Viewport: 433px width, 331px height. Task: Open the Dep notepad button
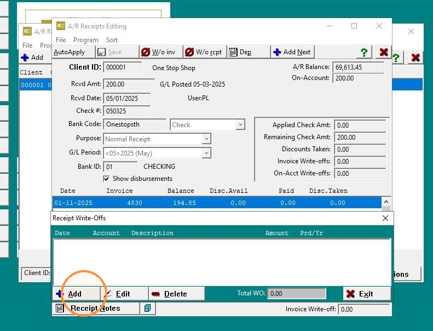[249, 52]
